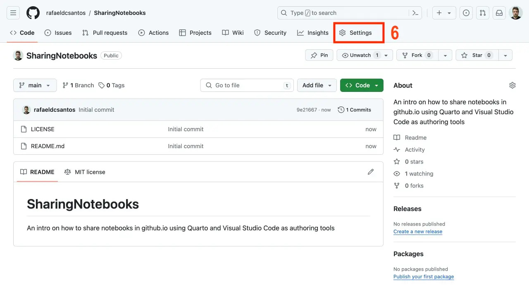View the 1 watching link

[413, 173]
